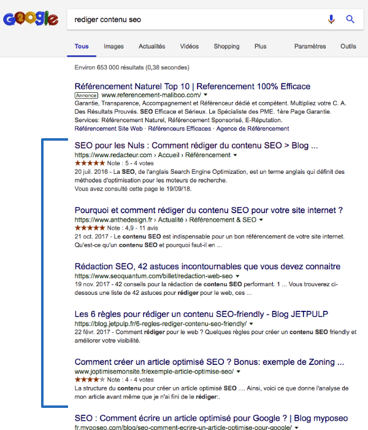Click text 'Note : 4,9 - 11 avis'

[132, 228]
